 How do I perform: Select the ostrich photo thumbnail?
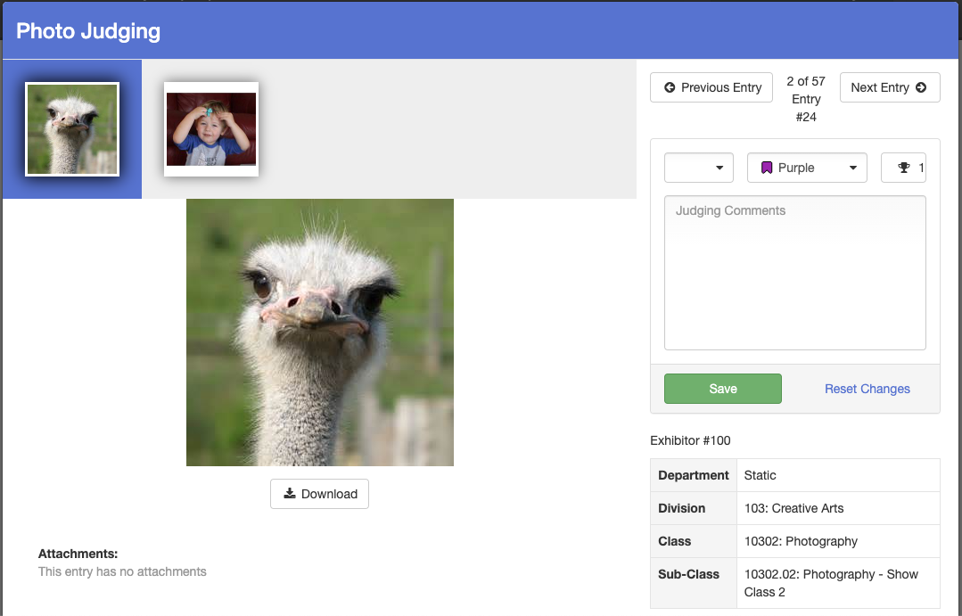pos(71,128)
